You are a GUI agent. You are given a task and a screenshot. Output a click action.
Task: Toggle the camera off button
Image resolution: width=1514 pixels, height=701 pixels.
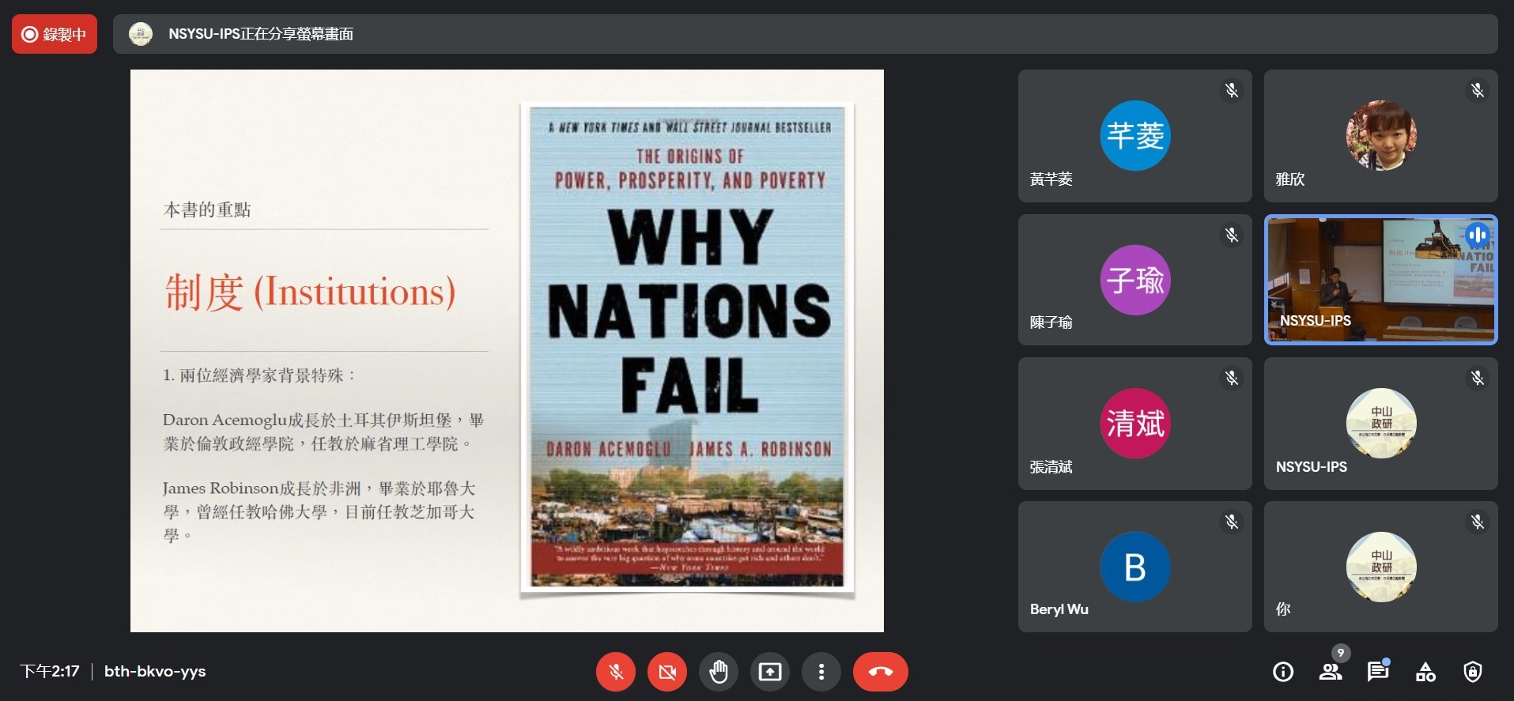coord(667,672)
